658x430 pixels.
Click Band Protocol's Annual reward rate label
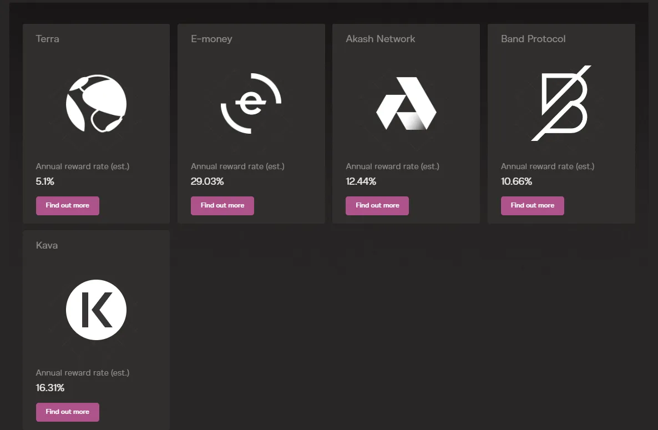548,166
